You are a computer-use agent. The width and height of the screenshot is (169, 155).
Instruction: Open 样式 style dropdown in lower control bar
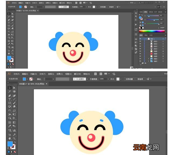[121, 79]
